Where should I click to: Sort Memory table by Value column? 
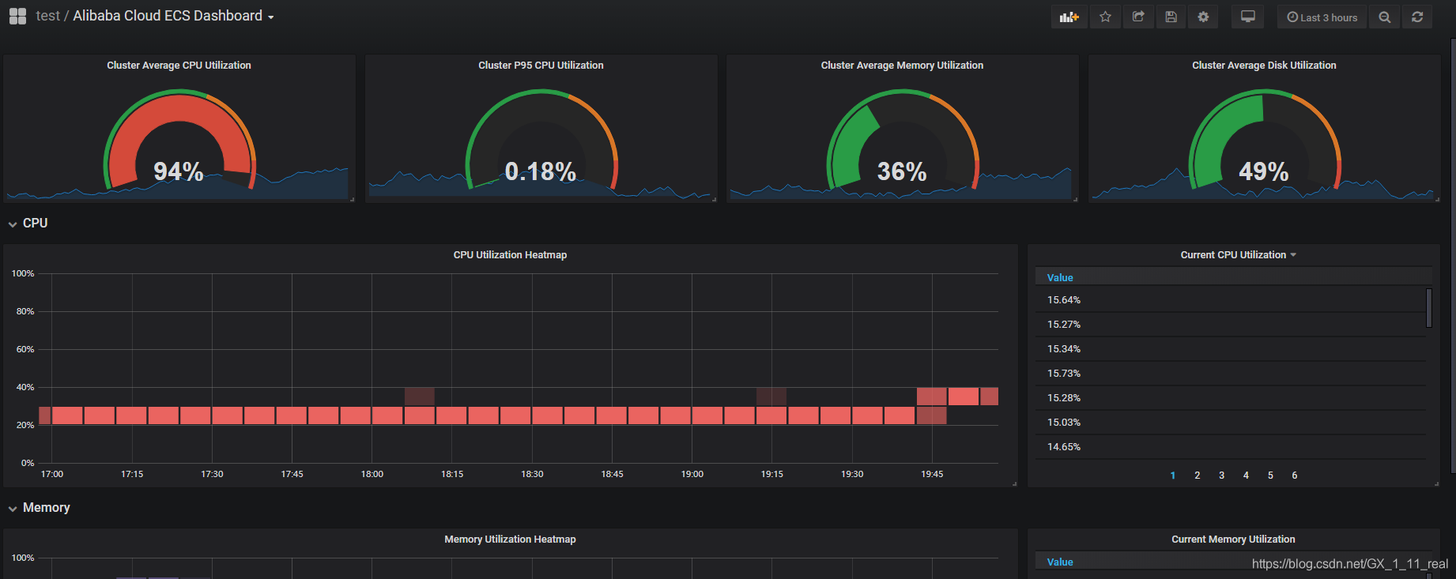1060,562
